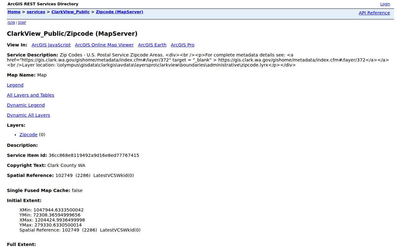Click the Full Extent heading
This screenshot has width=401, height=251.
[21, 244]
